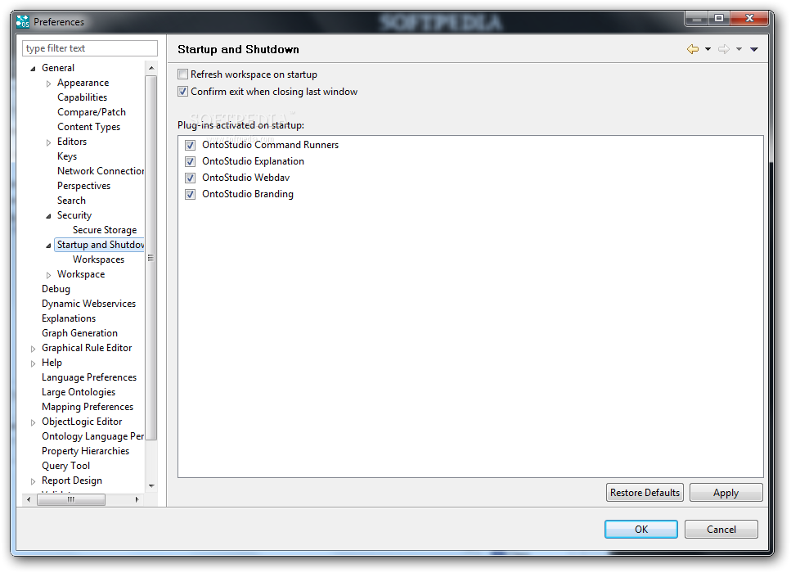Expand the Workspace tree node

pyautogui.click(x=48, y=275)
